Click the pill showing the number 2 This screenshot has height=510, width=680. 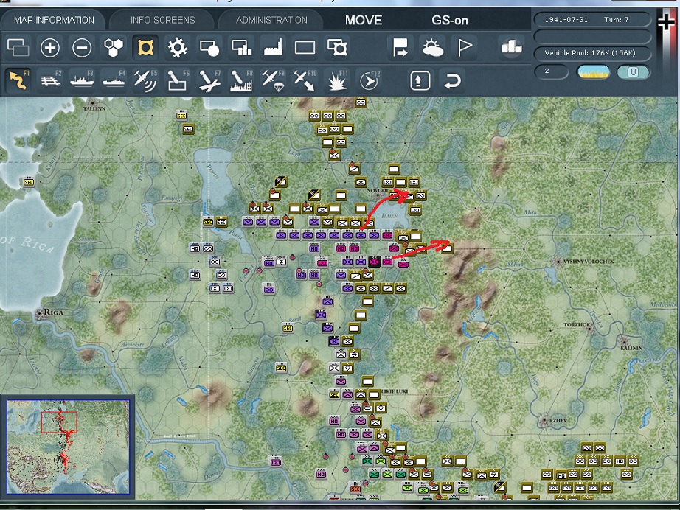click(x=551, y=71)
